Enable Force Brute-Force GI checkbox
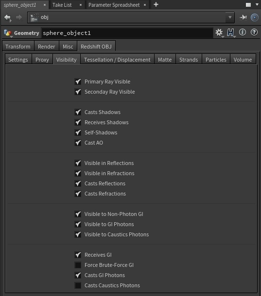The width and height of the screenshot is (261, 296). point(78,265)
